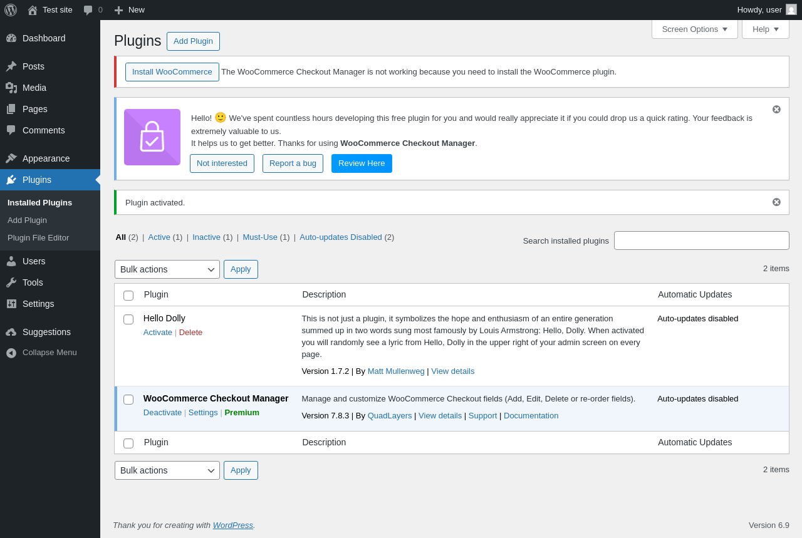Click the Install WooCommerce button

click(172, 72)
